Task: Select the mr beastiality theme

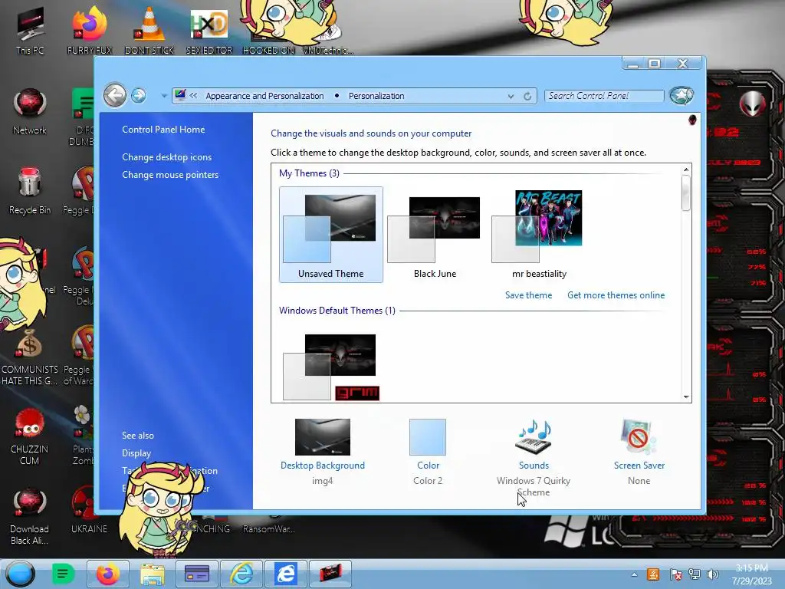Action: [x=539, y=235]
